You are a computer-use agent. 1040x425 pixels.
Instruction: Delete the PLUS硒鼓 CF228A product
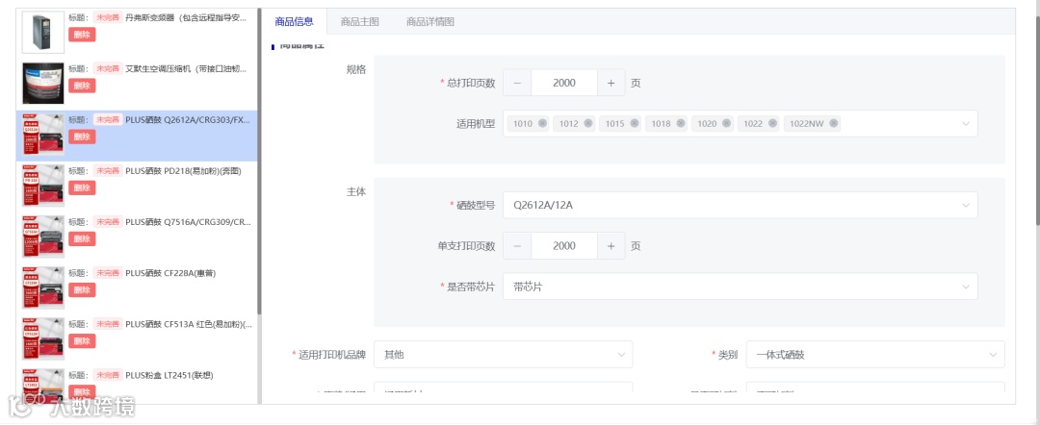coord(82,290)
